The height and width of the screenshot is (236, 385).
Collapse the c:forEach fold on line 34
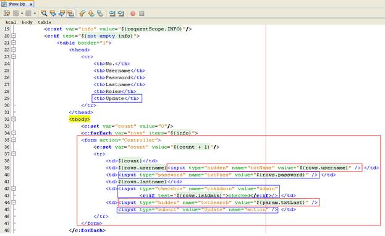(x=14, y=133)
